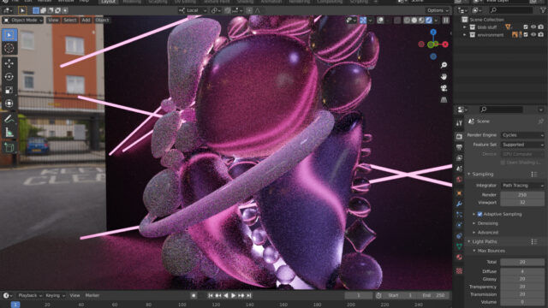Viewport: 548px width, 308px height.
Task: Toggle exclude checkbox for blob stuff collection
Action: click(526, 27)
